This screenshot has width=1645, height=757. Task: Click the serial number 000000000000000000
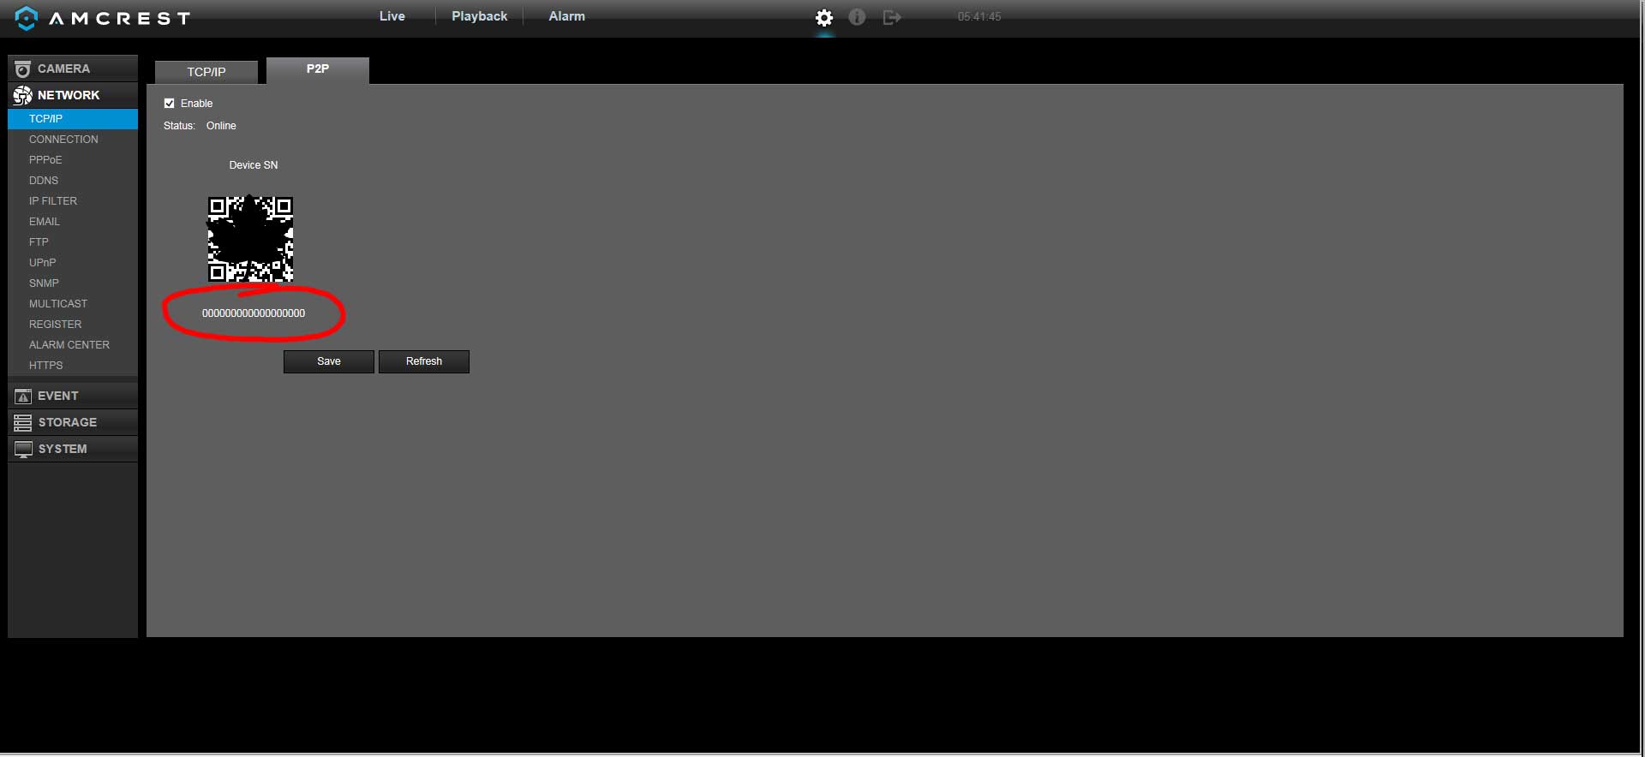(x=254, y=313)
